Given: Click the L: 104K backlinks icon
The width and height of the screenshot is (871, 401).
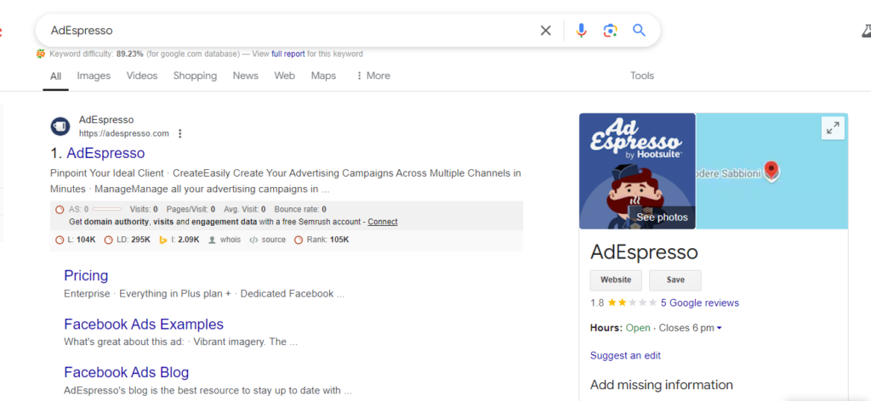Looking at the screenshot, I should (x=60, y=240).
